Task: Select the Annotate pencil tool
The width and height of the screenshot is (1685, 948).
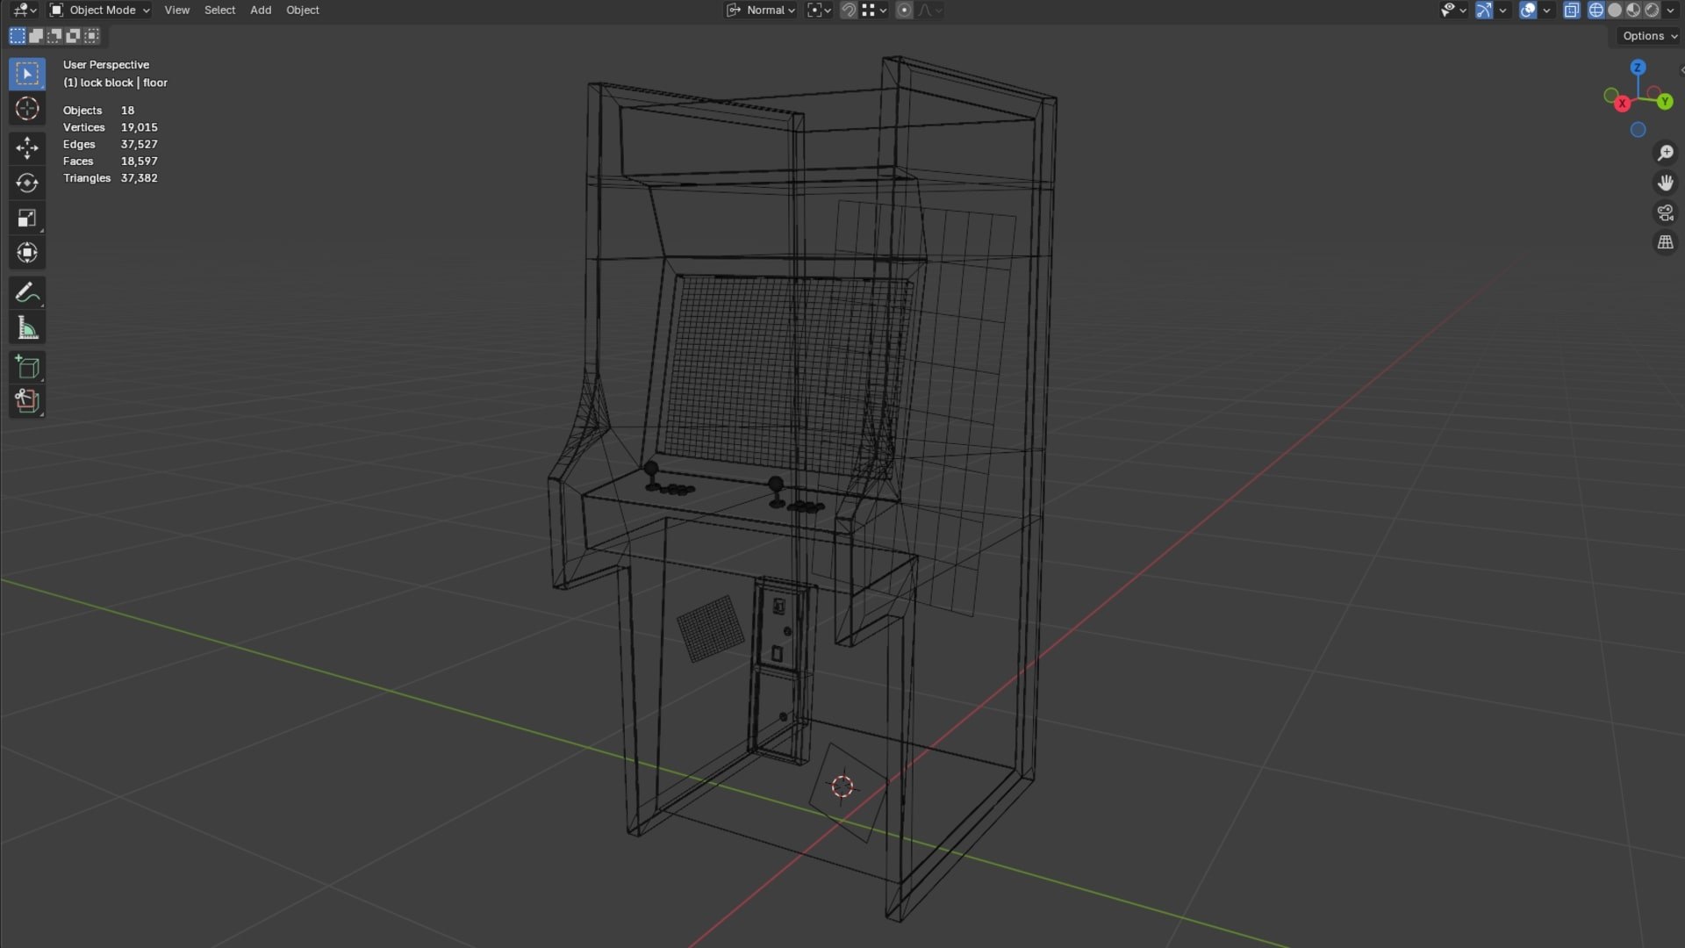Action: point(27,292)
